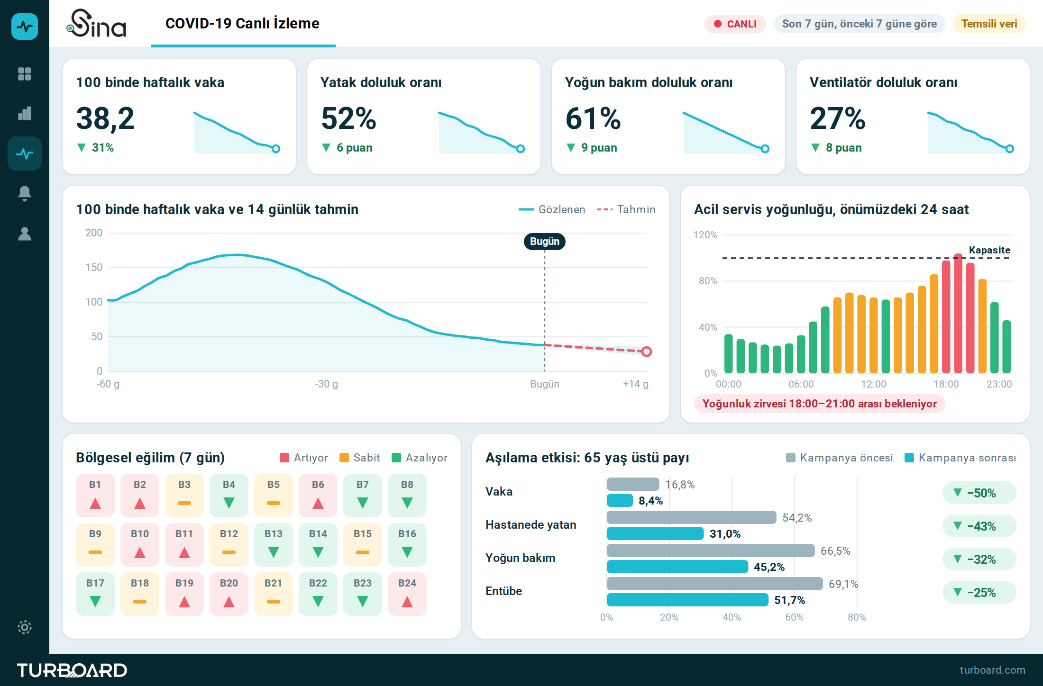Toggle the Kampanya sonrası legend entry

(x=961, y=458)
